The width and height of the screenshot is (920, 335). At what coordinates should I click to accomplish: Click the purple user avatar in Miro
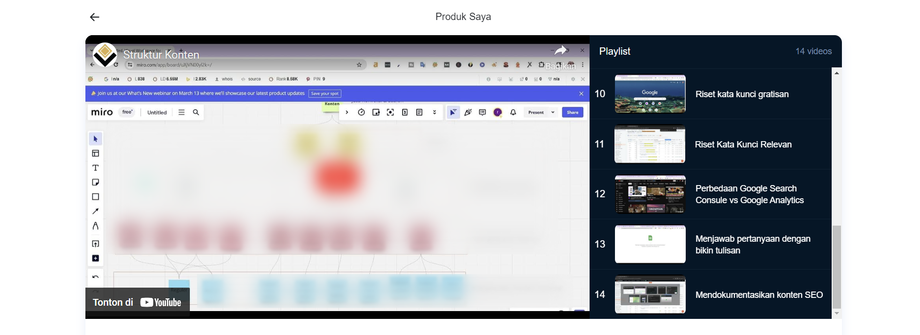[x=498, y=112]
